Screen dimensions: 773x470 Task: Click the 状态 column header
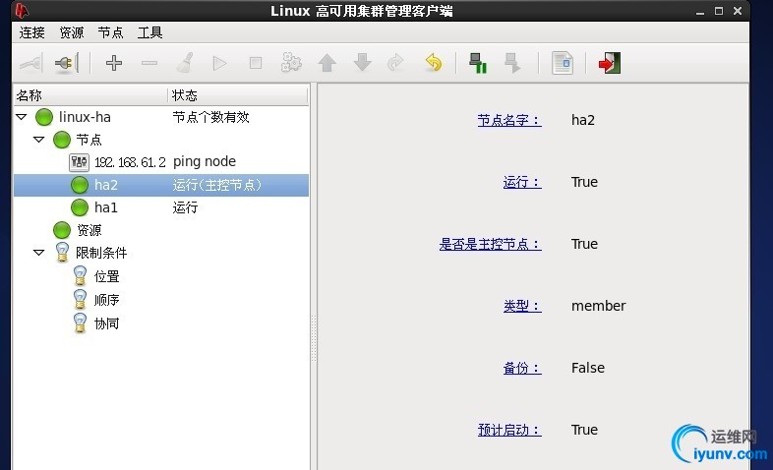coord(238,95)
